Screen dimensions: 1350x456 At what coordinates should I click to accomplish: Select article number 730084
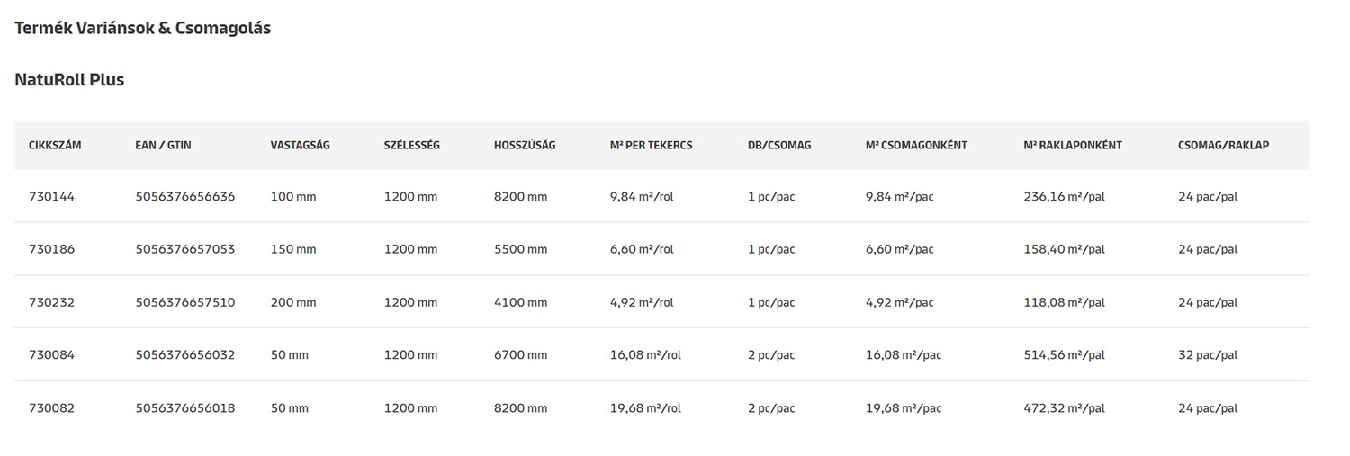coord(51,355)
